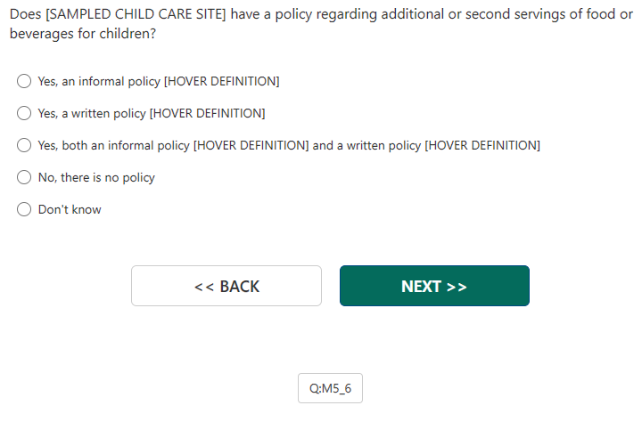Image resolution: width=642 pixels, height=438 pixels.
Task: Mark the 'Don't know' radio button
Action: pyautogui.click(x=25, y=209)
